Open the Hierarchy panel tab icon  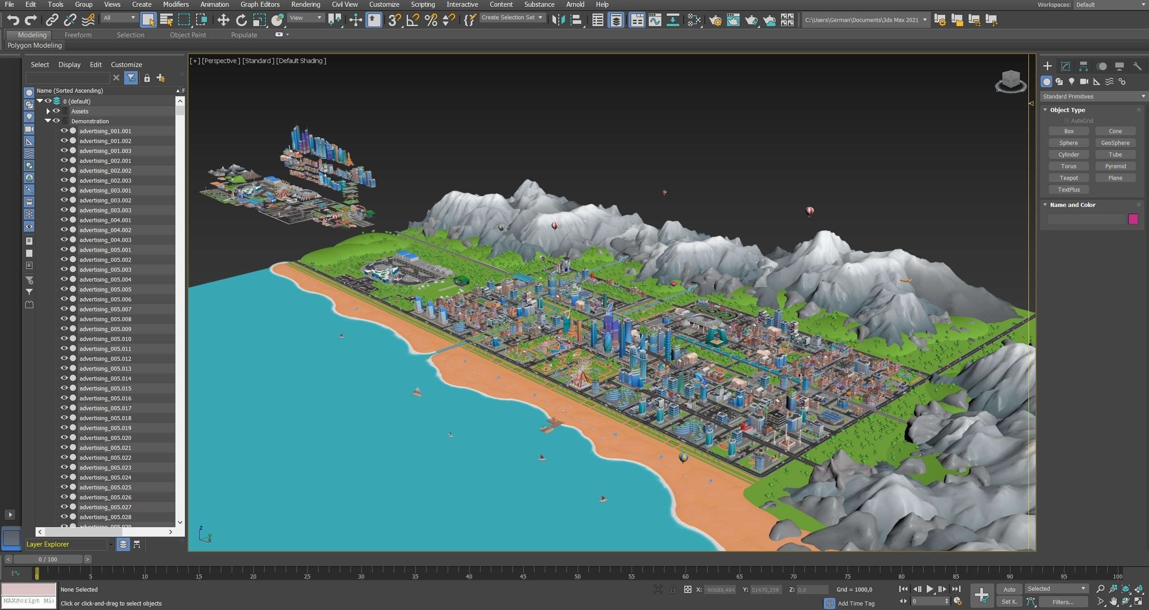1083,66
